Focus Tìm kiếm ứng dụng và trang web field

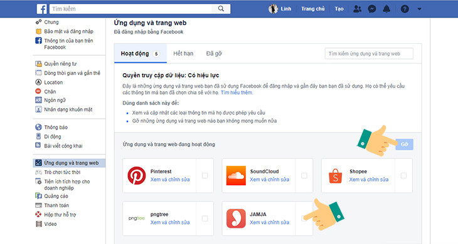coord(369,54)
